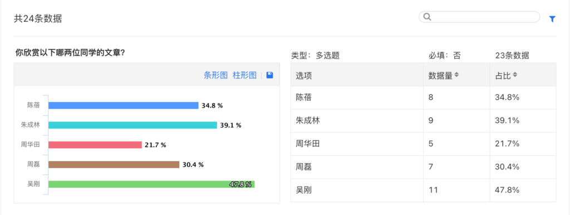This screenshot has width=570, height=215.
Task: Click the blue filter funnel icon
Action: (x=552, y=19)
